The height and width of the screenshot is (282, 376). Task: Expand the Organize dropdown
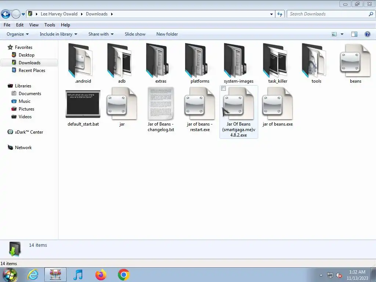[x=18, y=34]
